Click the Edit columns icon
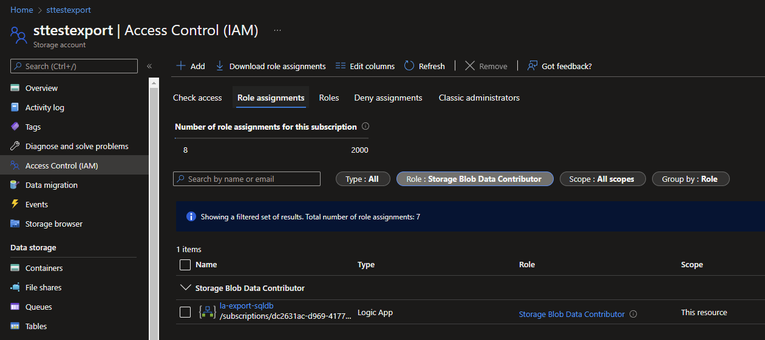 point(341,65)
